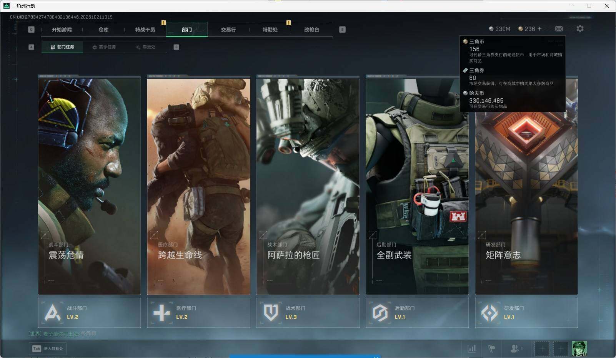
Task: Open the player avatar portrait
Action: point(579,348)
